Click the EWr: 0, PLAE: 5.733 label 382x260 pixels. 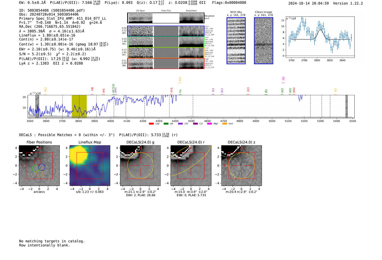coord(191,195)
